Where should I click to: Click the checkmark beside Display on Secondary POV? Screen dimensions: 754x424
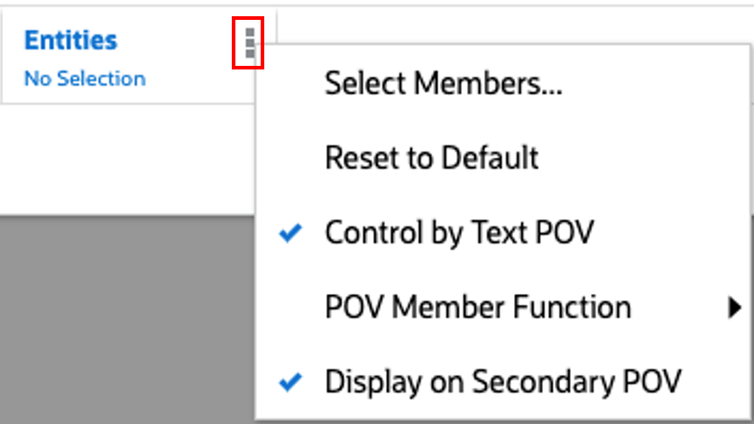tap(290, 382)
